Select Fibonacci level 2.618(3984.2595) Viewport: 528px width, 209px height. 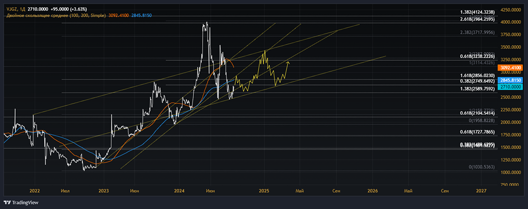point(477,19)
